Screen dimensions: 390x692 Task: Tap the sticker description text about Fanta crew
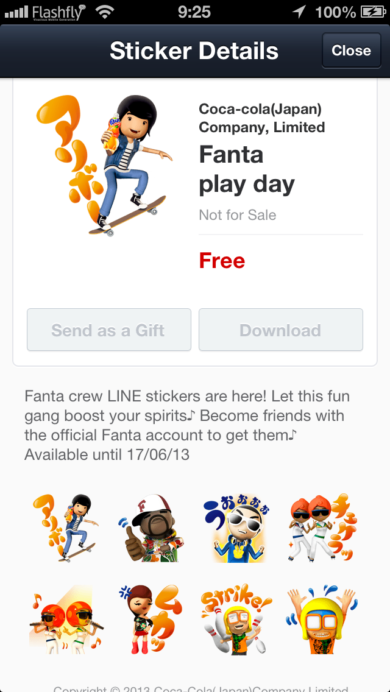click(x=187, y=425)
